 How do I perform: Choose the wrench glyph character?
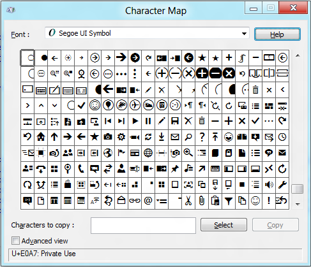click(282, 185)
